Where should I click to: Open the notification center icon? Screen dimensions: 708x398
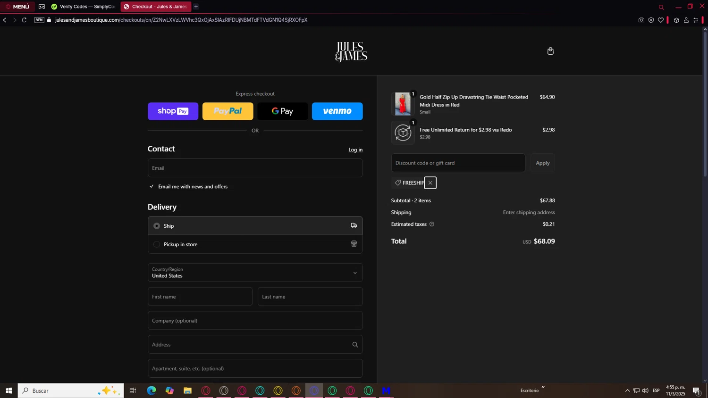[696, 390]
